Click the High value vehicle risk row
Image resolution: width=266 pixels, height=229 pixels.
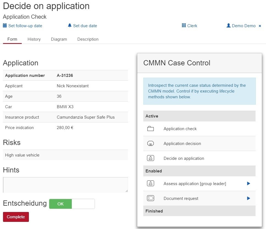pyautogui.click(x=65, y=155)
